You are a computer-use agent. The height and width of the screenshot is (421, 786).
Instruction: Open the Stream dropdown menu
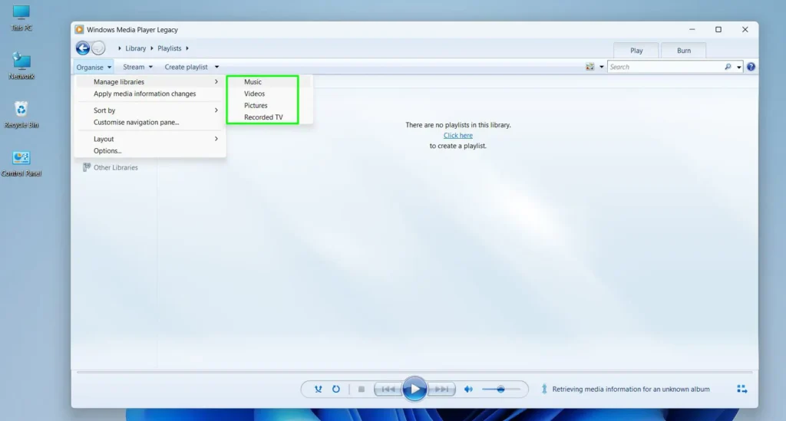tap(138, 67)
